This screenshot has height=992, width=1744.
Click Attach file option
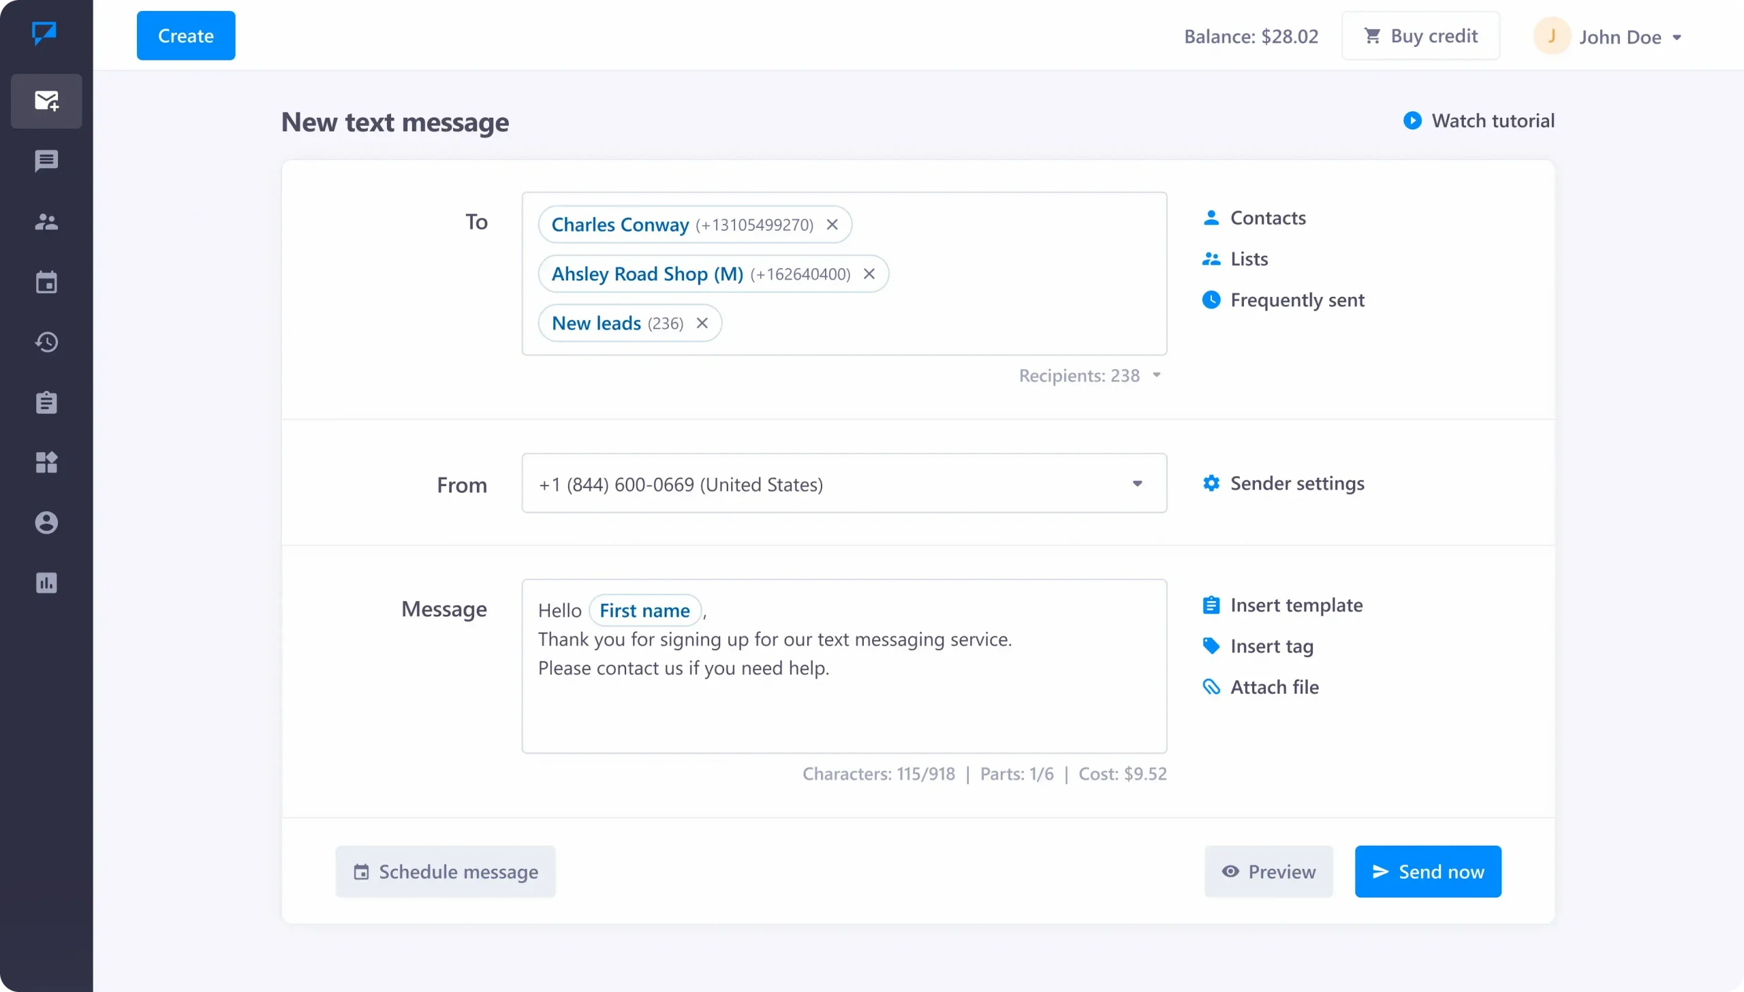(x=1261, y=686)
